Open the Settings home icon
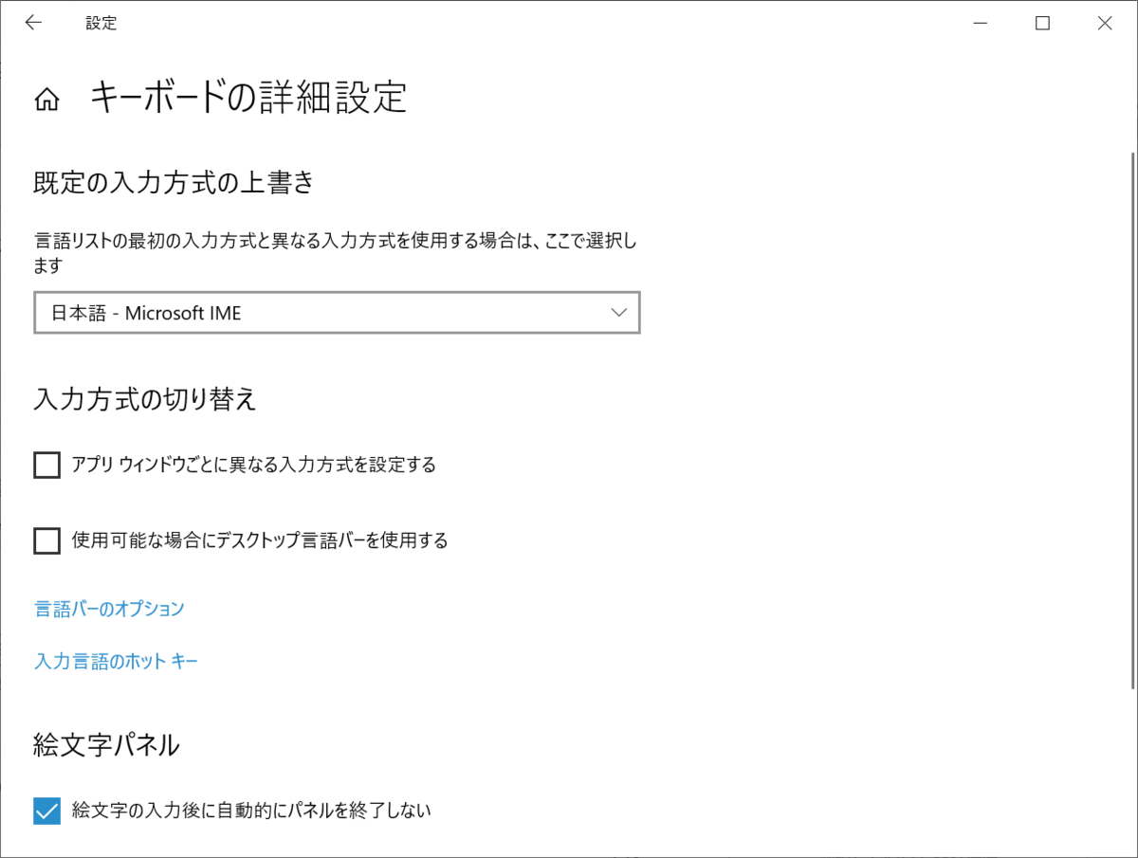Viewport: 1138px width, 858px height. (x=46, y=99)
